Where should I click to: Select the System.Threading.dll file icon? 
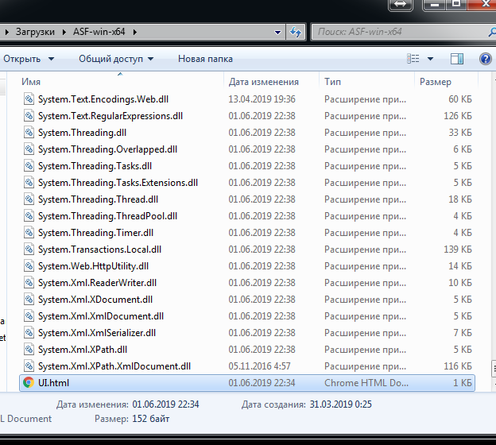(29, 133)
